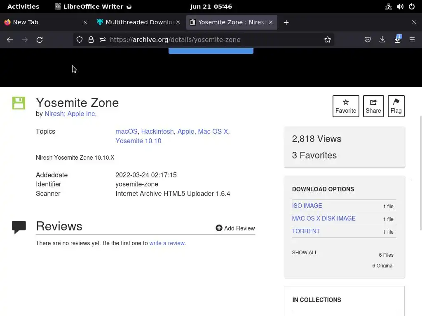Screen dimensions: 422x316
Task: Bookmark this page with the star icon
Action: point(328,40)
